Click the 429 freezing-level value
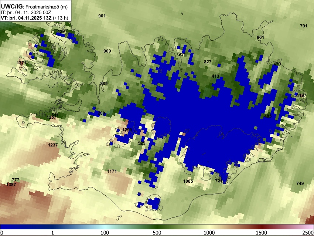This screenshot has width=314, height=236. [x=61, y=31]
